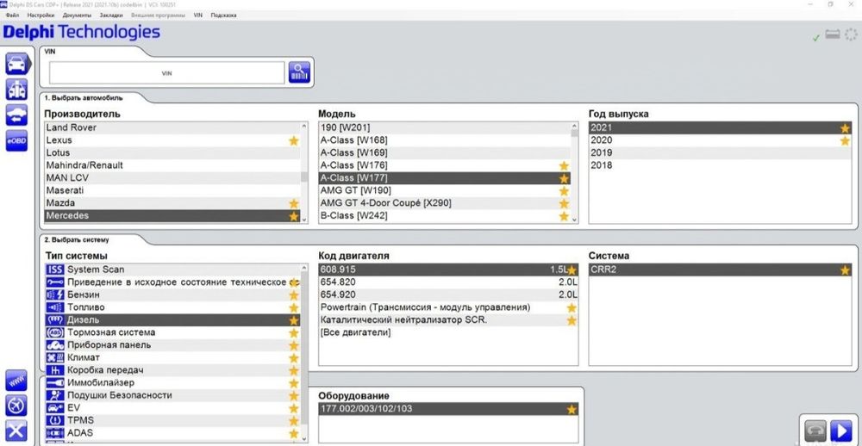Open the WWW web icon
Image resolution: width=862 pixels, height=446 pixels.
(x=16, y=380)
